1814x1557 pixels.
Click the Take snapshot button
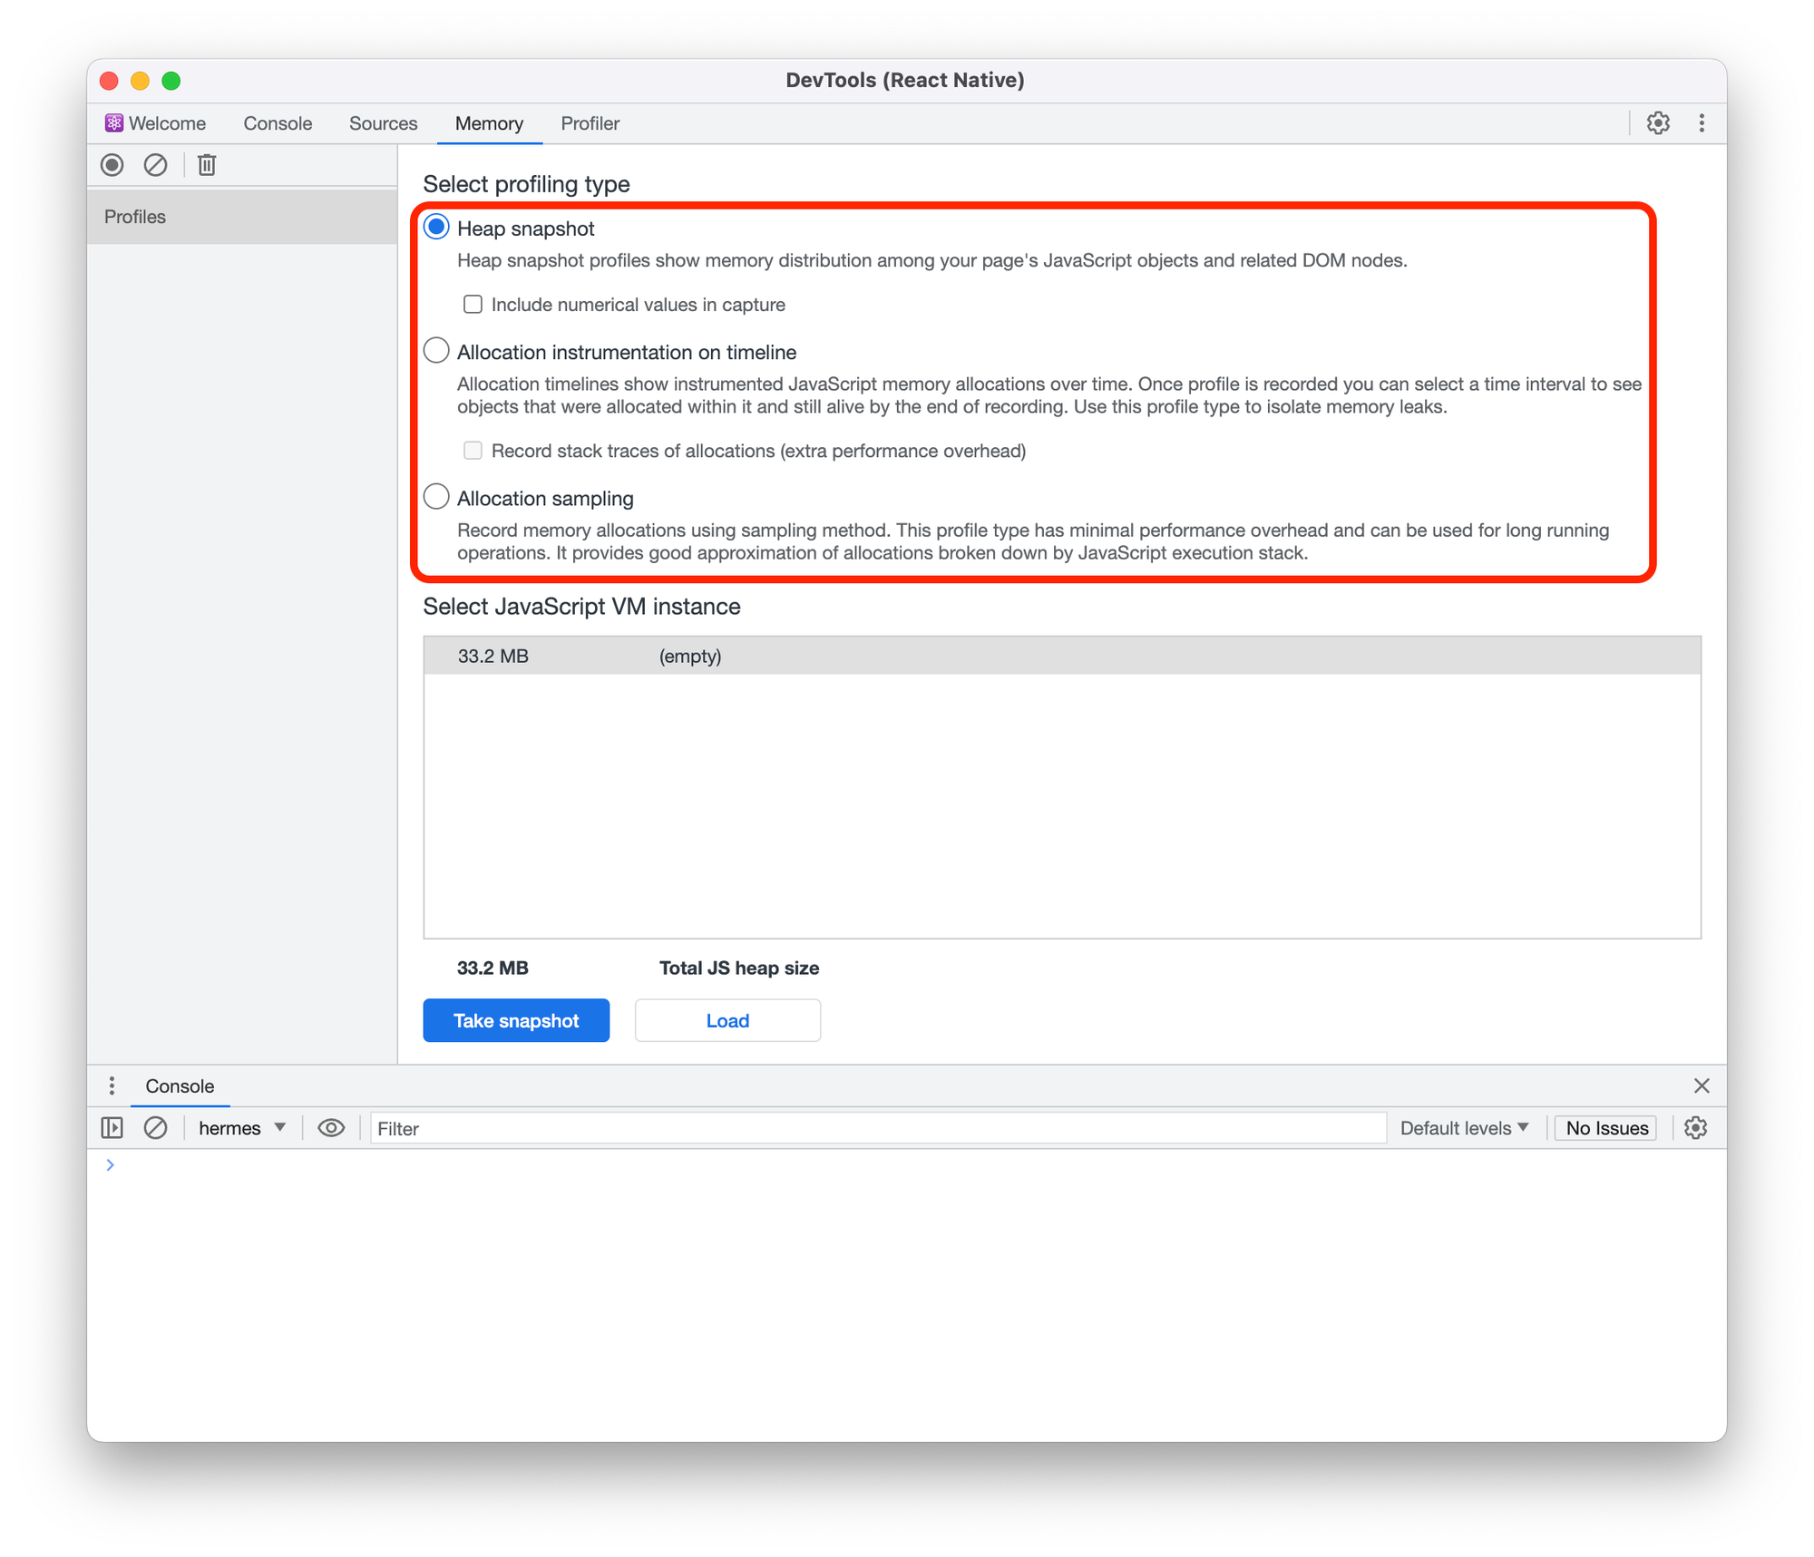tap(516, 1020)
